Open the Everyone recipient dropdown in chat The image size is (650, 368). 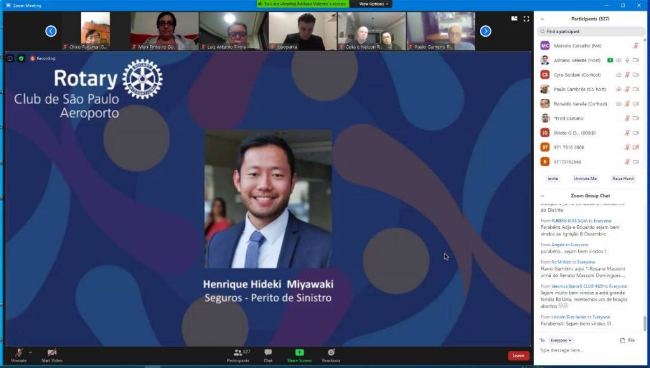[560, 340]
